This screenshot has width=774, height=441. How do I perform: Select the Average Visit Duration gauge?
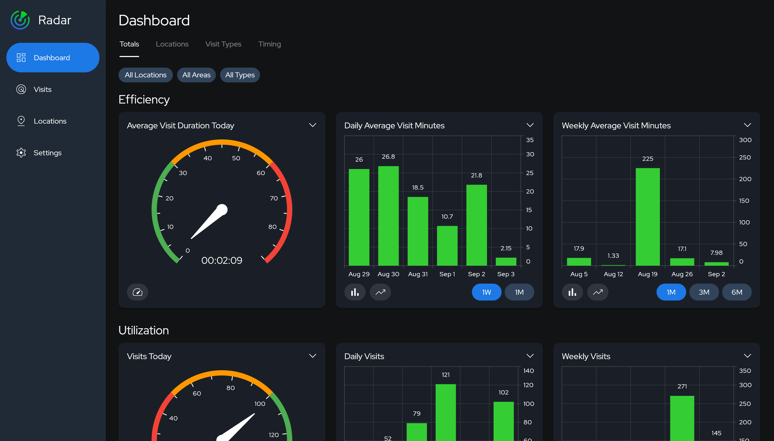(221, 207)
